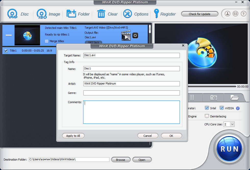This screenshot has width=250, height=170.
Task: Click the Options toolbar label
Action: (141, 14)
